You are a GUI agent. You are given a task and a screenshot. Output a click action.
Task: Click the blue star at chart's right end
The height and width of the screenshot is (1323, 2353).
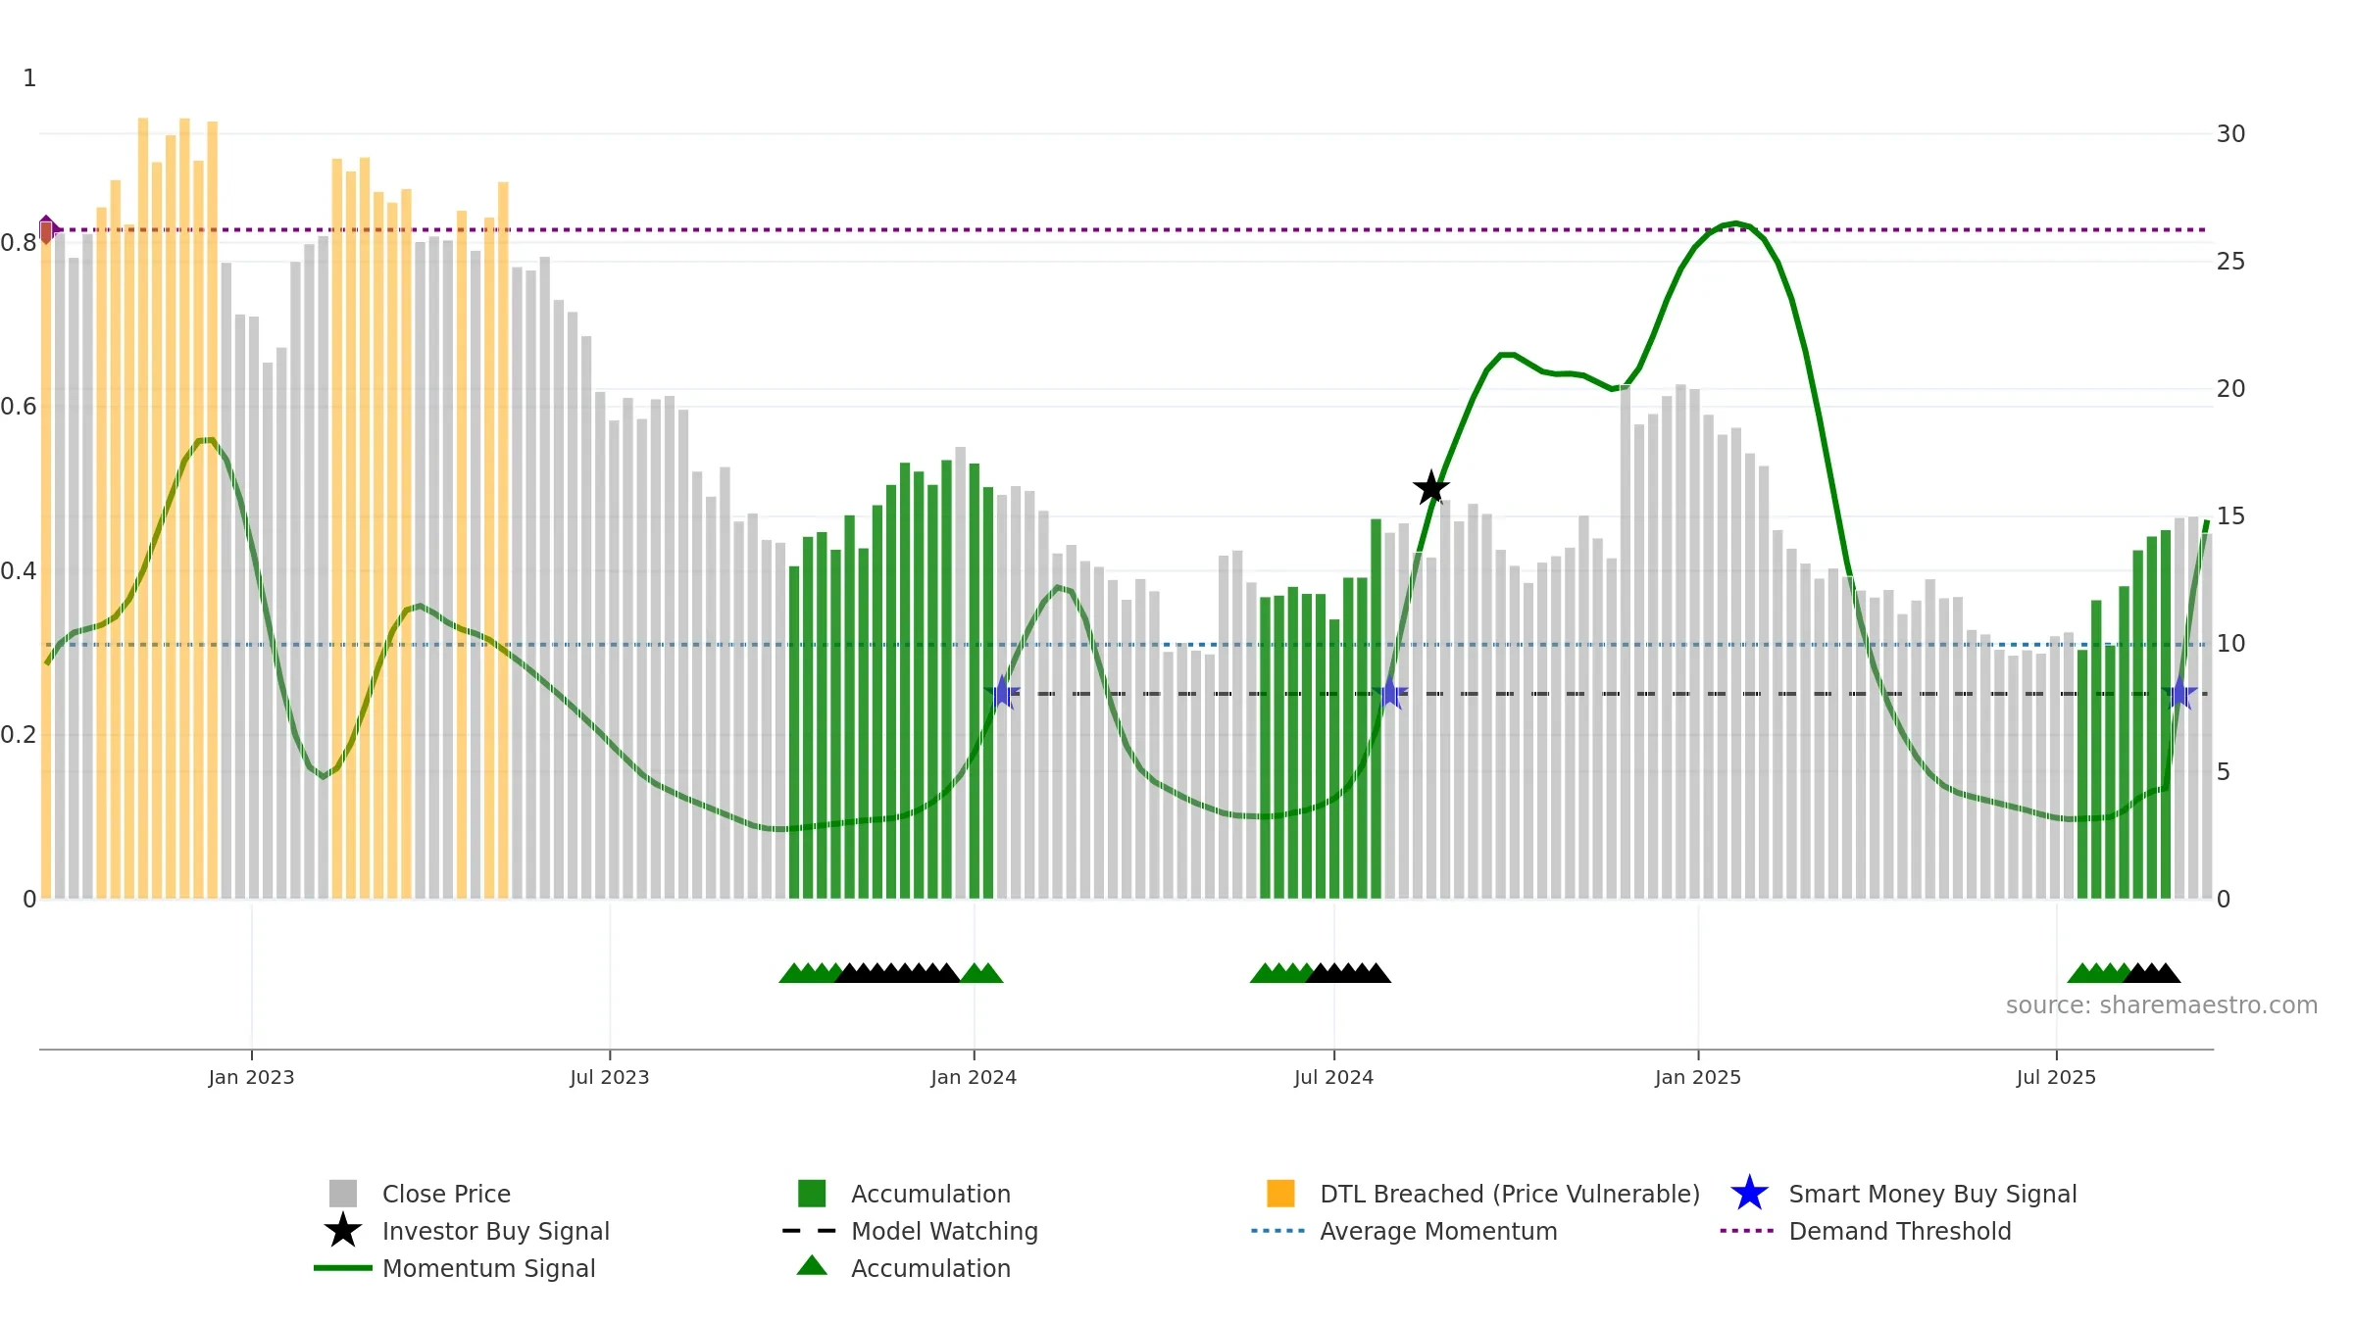[2179, 693]
